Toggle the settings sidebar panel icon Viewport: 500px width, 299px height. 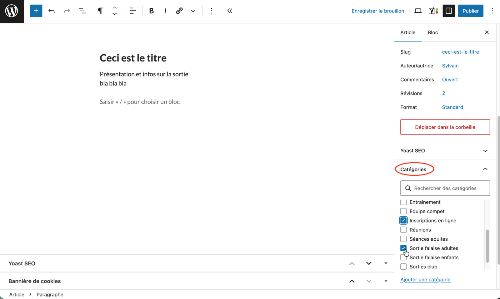(449, 11)
